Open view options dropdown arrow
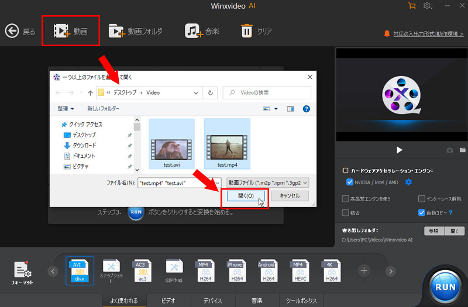Image resolution: width=468 pixels, height=307 pixels. [276, 109]
